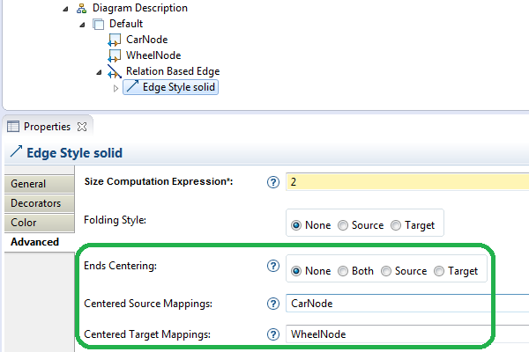
Task: Collapse the Relation Based Edge node
Action: click(x=100, y=71)
